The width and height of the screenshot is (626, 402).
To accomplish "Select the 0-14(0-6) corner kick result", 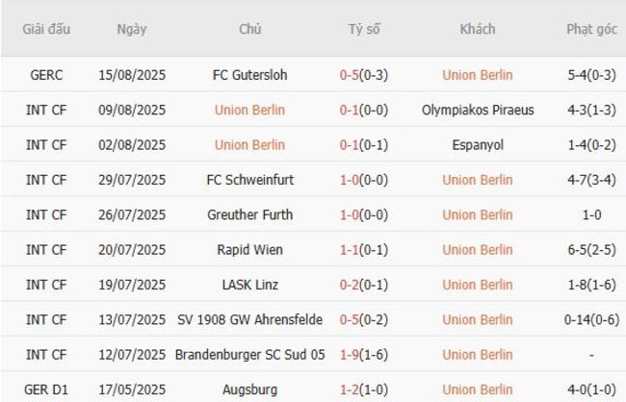I will pos(591,319).
